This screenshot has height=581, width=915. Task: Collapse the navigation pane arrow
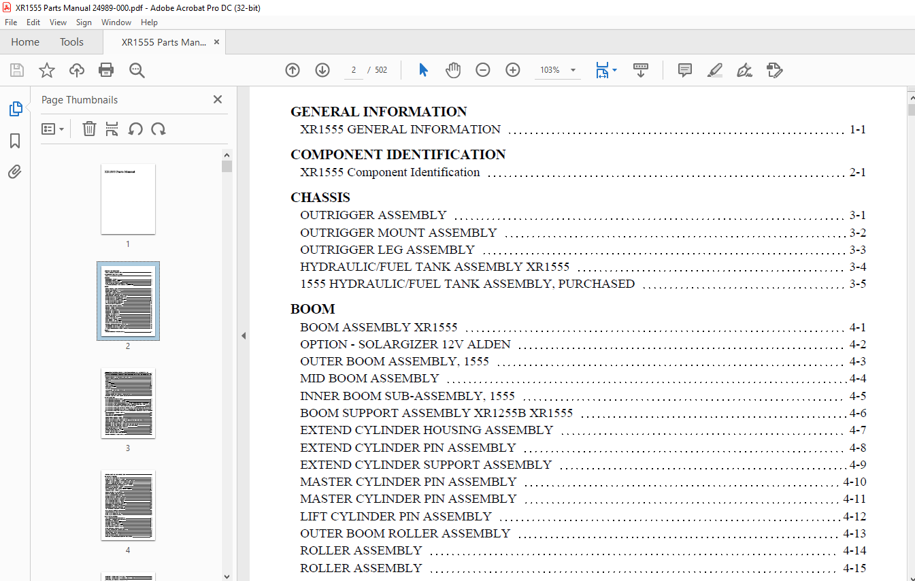(x=243, y=335)
